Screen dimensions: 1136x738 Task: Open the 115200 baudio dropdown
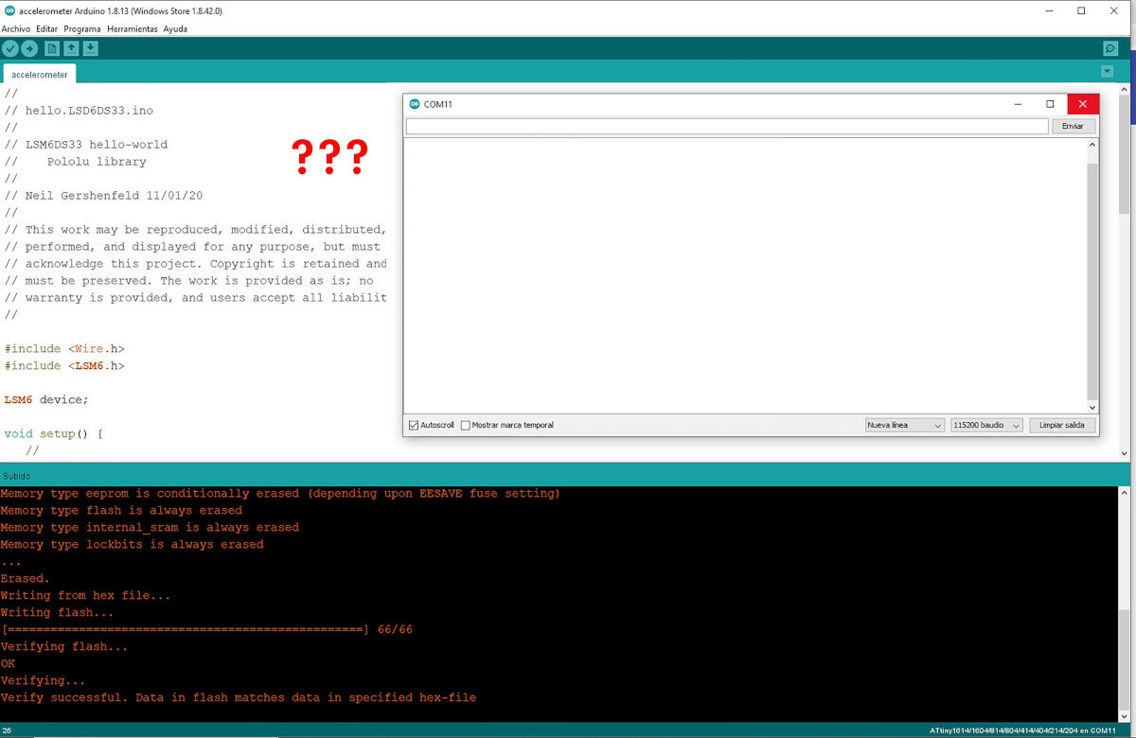click(x=986, y=426)
